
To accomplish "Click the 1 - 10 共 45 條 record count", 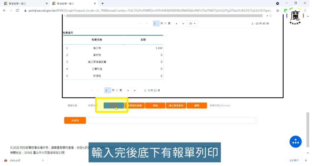I will coord(260,24).
